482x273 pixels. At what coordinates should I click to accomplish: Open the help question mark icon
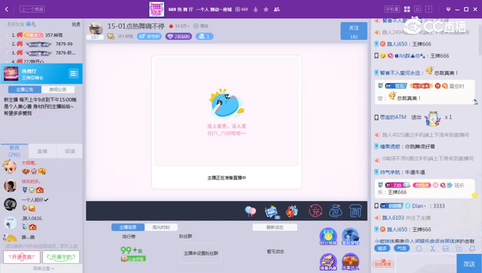[428, 9]
